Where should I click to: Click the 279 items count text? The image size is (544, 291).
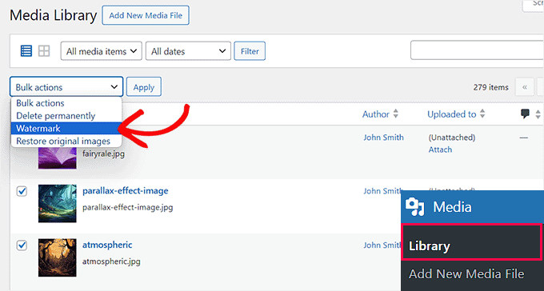(x=490, y=87)
